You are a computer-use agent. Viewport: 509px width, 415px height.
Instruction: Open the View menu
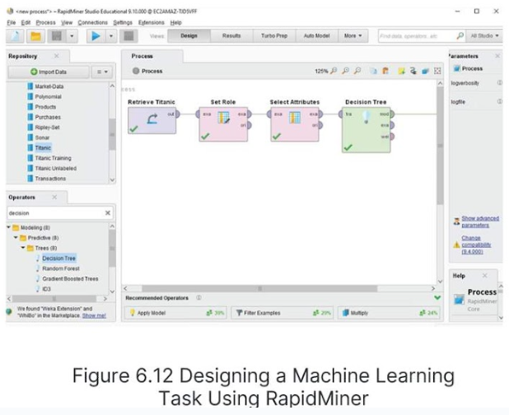(x=67, y=23)
